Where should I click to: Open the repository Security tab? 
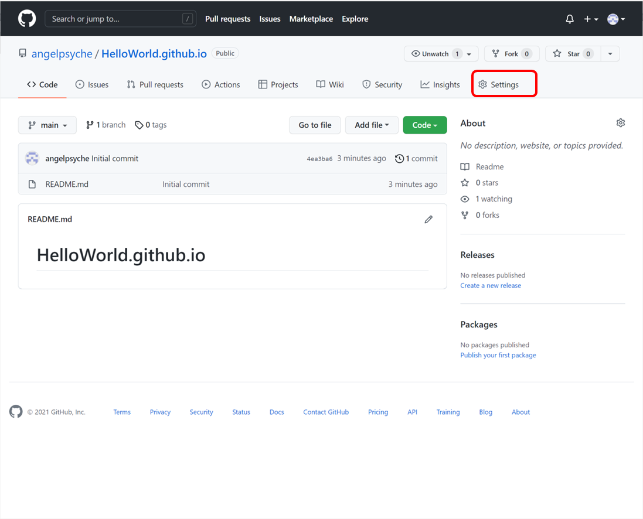[382, 84]
